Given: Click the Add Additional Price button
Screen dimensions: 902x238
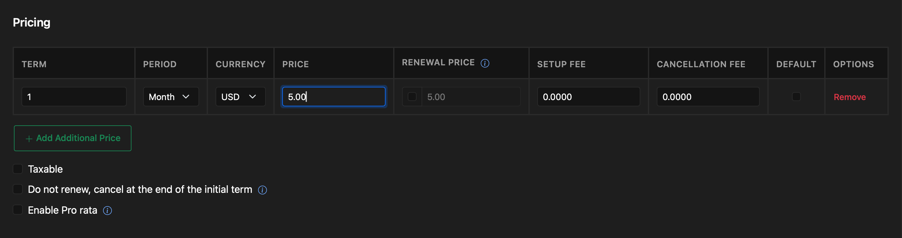Looking at the screenshot, I should click(72, 138).
